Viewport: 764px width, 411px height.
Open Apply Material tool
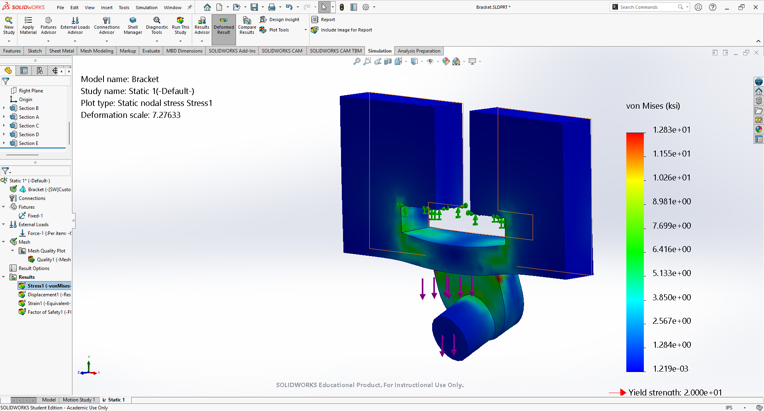pyautogui.click(x=28, y=25)
